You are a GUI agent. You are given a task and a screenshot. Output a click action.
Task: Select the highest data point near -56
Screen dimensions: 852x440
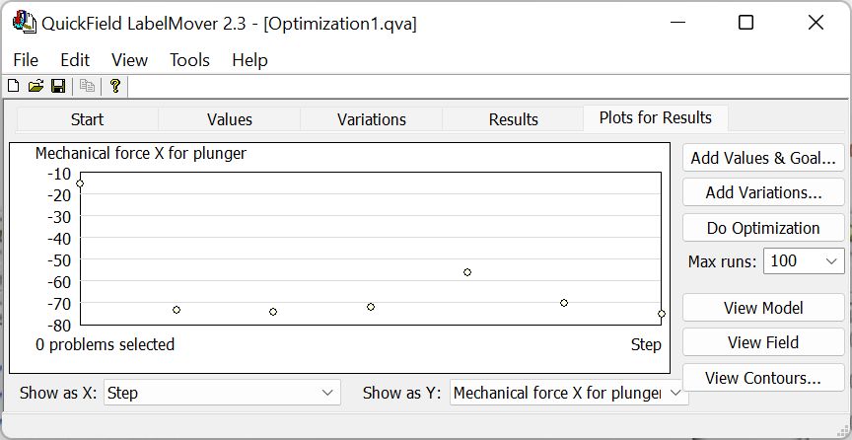(467, 272)
